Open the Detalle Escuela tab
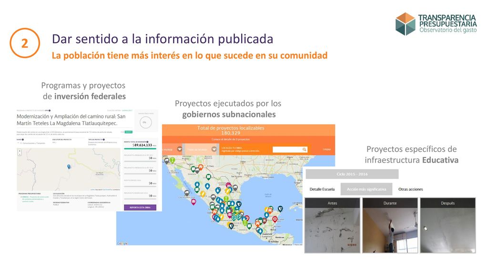The width and height of the screenshot is (488, 274). (x=322, y=189)
